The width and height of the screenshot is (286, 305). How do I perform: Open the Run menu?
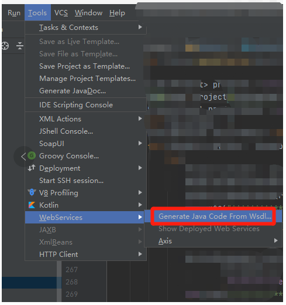(14, 13)
